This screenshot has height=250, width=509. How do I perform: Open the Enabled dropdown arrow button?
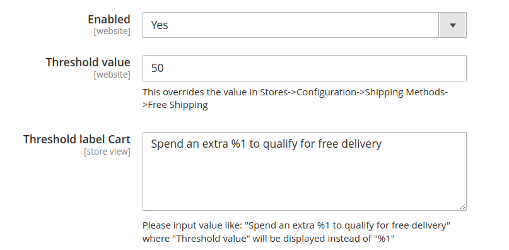(x=452, y=25)
